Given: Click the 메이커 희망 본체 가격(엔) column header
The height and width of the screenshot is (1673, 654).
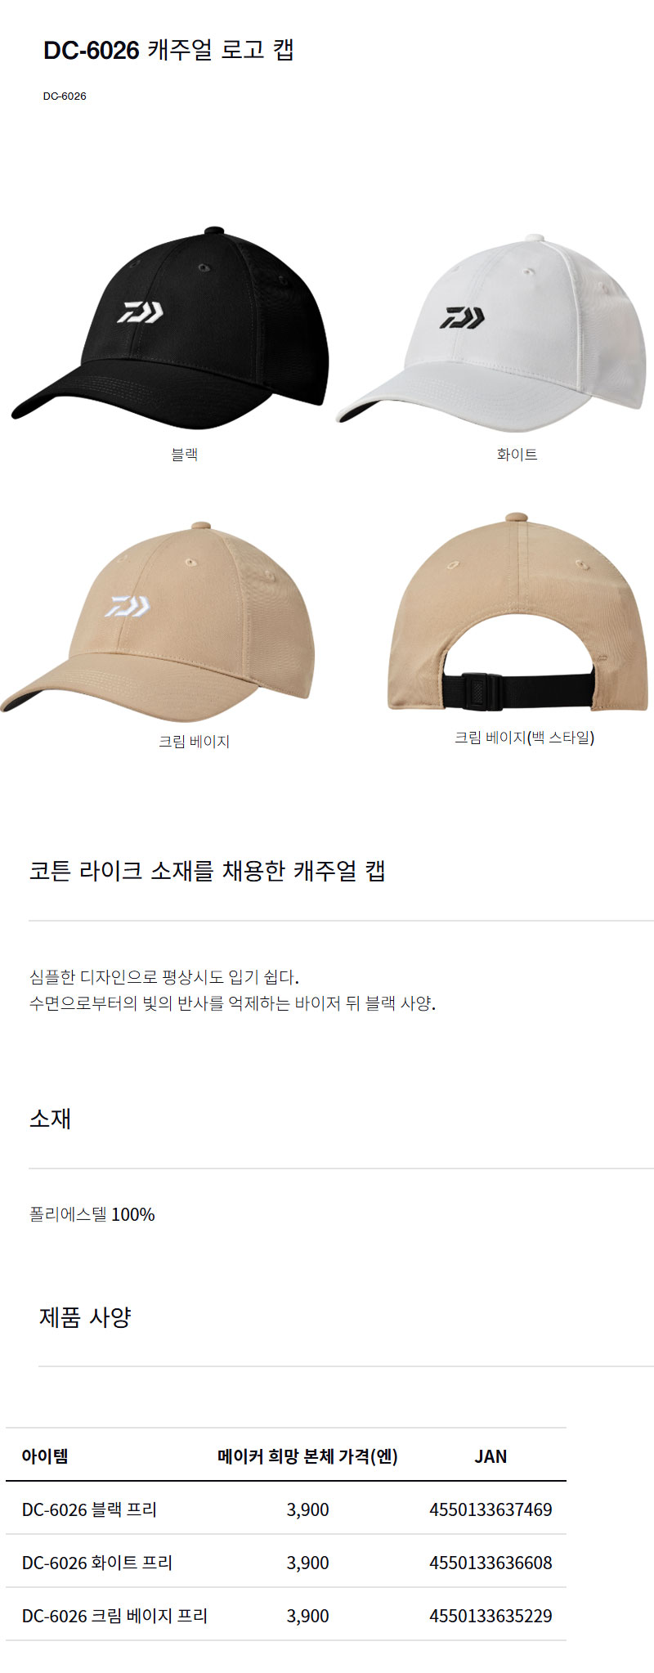Looking at the screenshot, I should [x=307, y=1456].
